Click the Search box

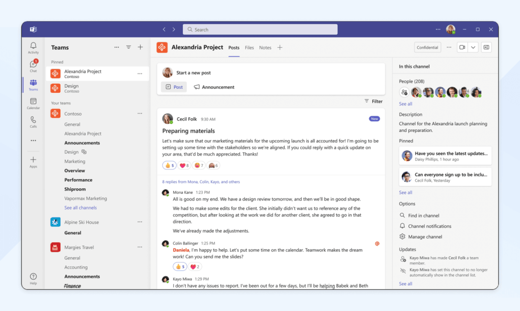pyautogui.click(x=260, y=29)
